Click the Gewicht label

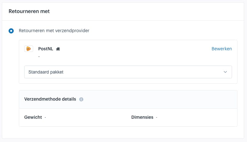click(33, 117)
